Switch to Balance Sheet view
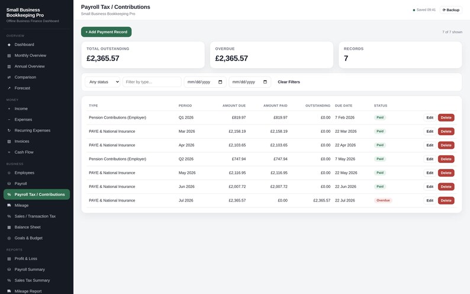Image resolution: width=470 pixels, height=294 pixels. tap(37, 227)
